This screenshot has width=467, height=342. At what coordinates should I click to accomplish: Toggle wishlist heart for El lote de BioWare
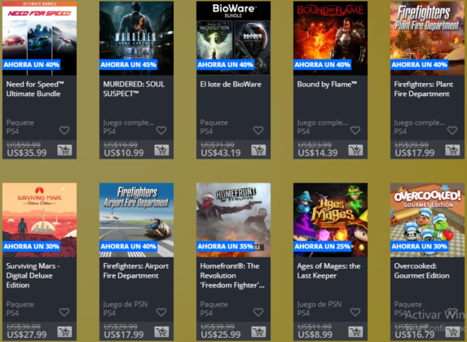tap(258, 130)
